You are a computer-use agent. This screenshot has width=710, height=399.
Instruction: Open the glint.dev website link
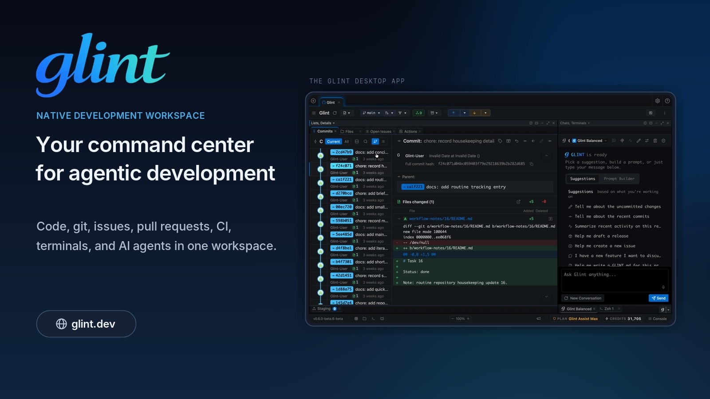tap(86, 324)
